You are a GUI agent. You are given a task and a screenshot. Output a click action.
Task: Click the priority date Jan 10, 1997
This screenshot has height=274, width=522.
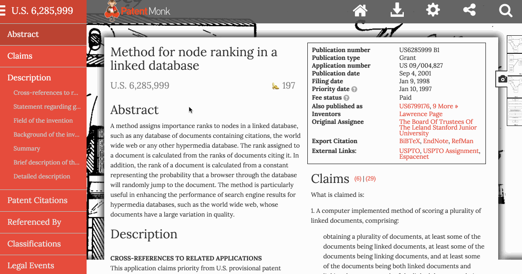point(416,89)
